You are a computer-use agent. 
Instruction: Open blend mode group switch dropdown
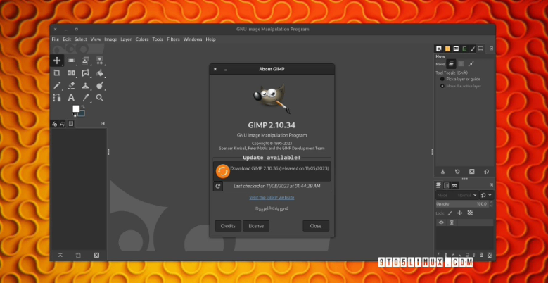click(486, 195)
